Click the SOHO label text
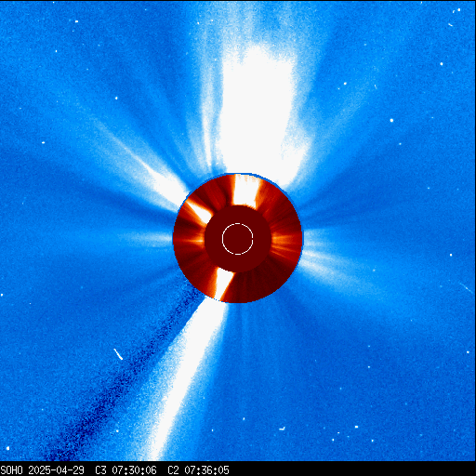476x476 pixels. [x=11, y=470]
